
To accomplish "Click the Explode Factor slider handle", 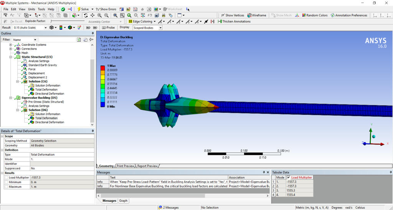I will [51, 21].
